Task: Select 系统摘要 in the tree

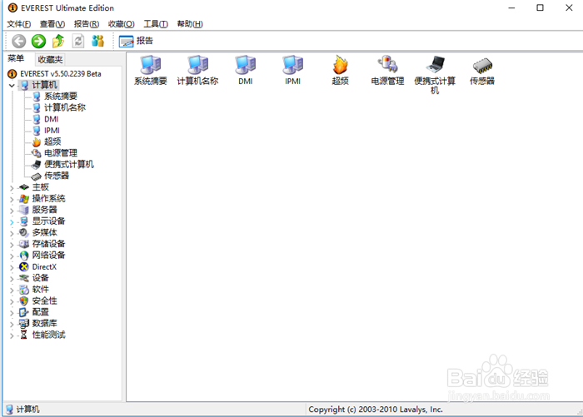Action: click(x=61, y=97)
